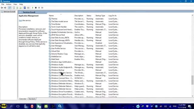Open the blue Help toolbar icon

point(25,8)
